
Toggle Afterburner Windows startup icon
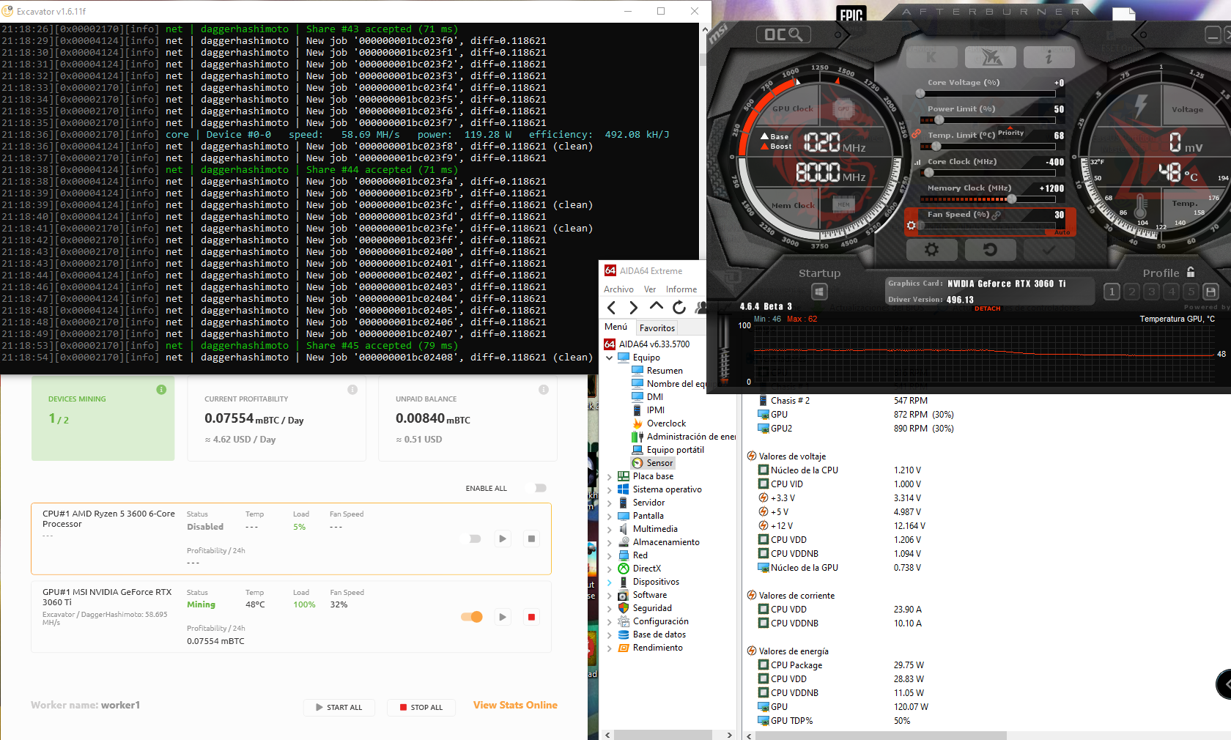(x=819, y=292)
